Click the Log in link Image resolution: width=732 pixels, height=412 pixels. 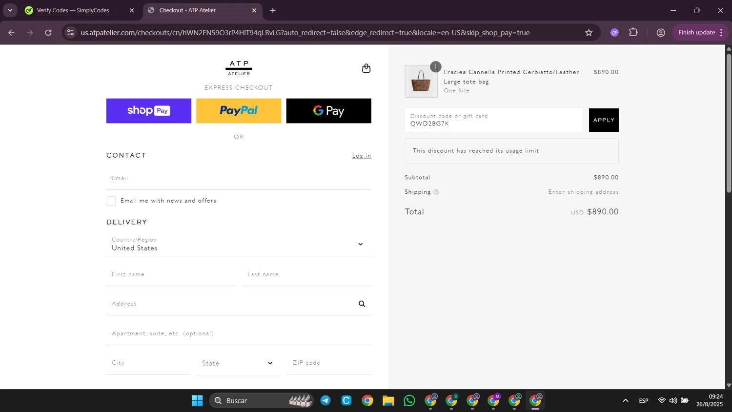point(362,156)
